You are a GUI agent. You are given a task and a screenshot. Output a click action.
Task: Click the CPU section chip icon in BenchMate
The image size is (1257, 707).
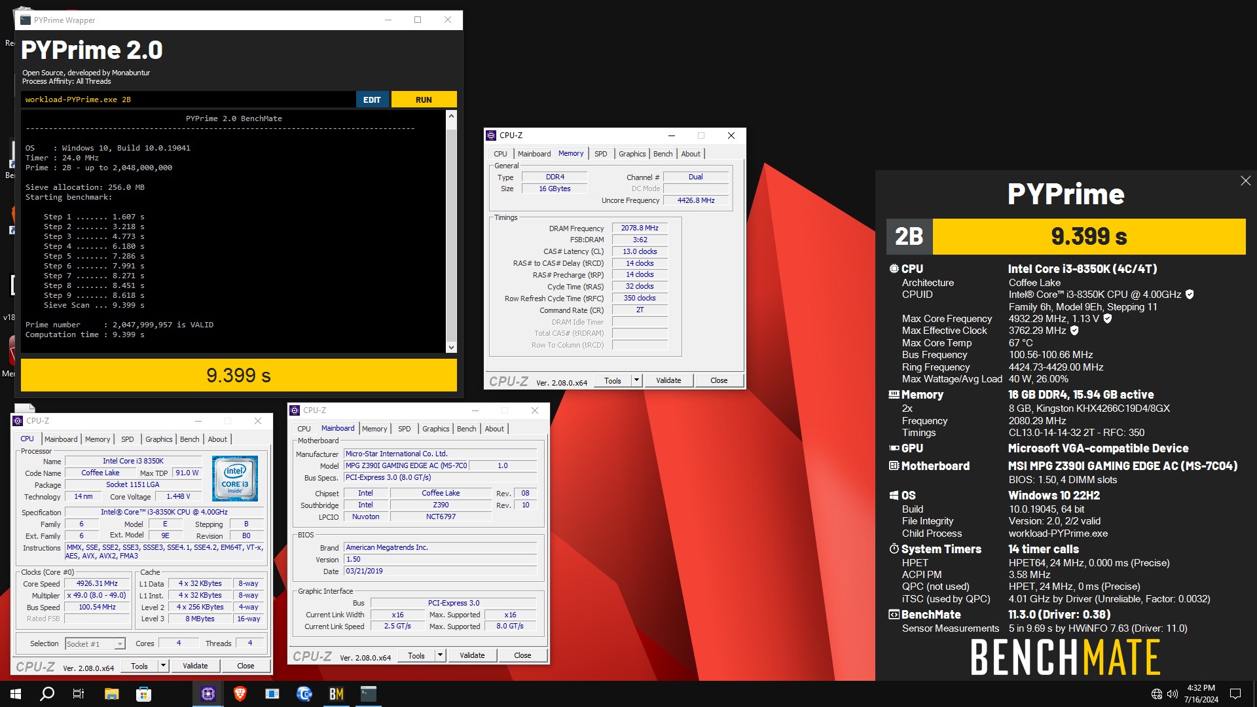click(894, 268)
